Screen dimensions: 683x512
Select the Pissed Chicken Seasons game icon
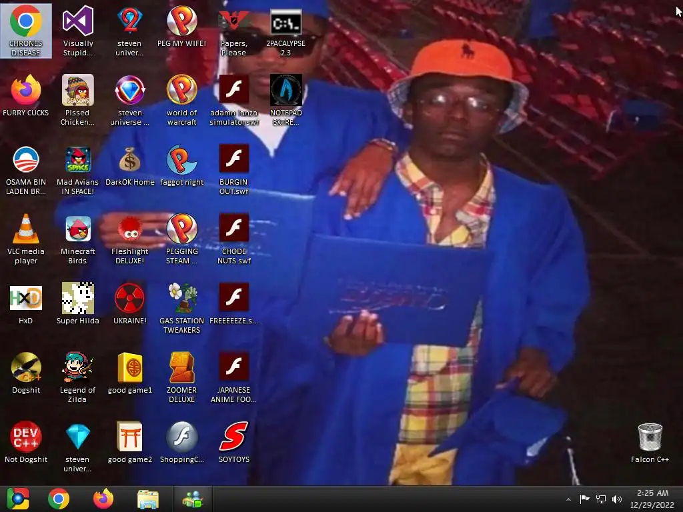77,100
